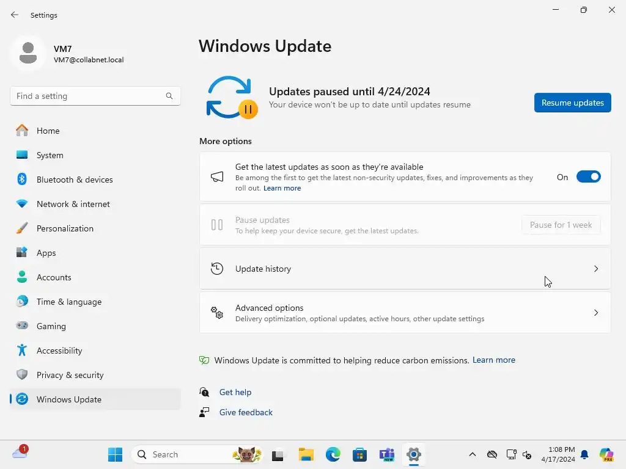This screenshot has width=626, height=469.
Task: Open the Home settings page
Action: coord(95,131)
